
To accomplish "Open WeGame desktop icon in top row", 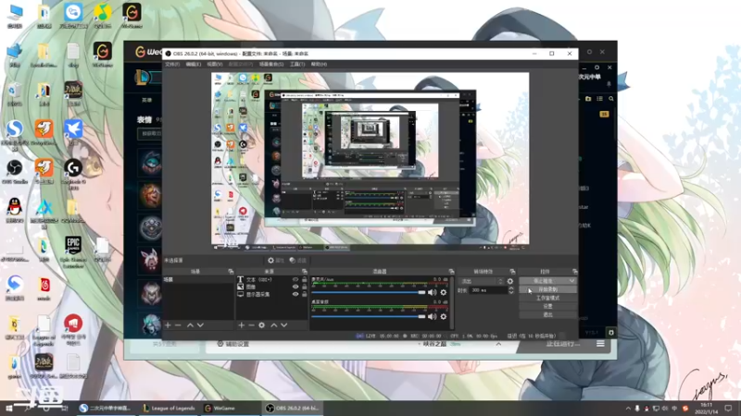I will [x=132, y=16].
